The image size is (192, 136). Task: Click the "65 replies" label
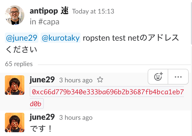19,64
